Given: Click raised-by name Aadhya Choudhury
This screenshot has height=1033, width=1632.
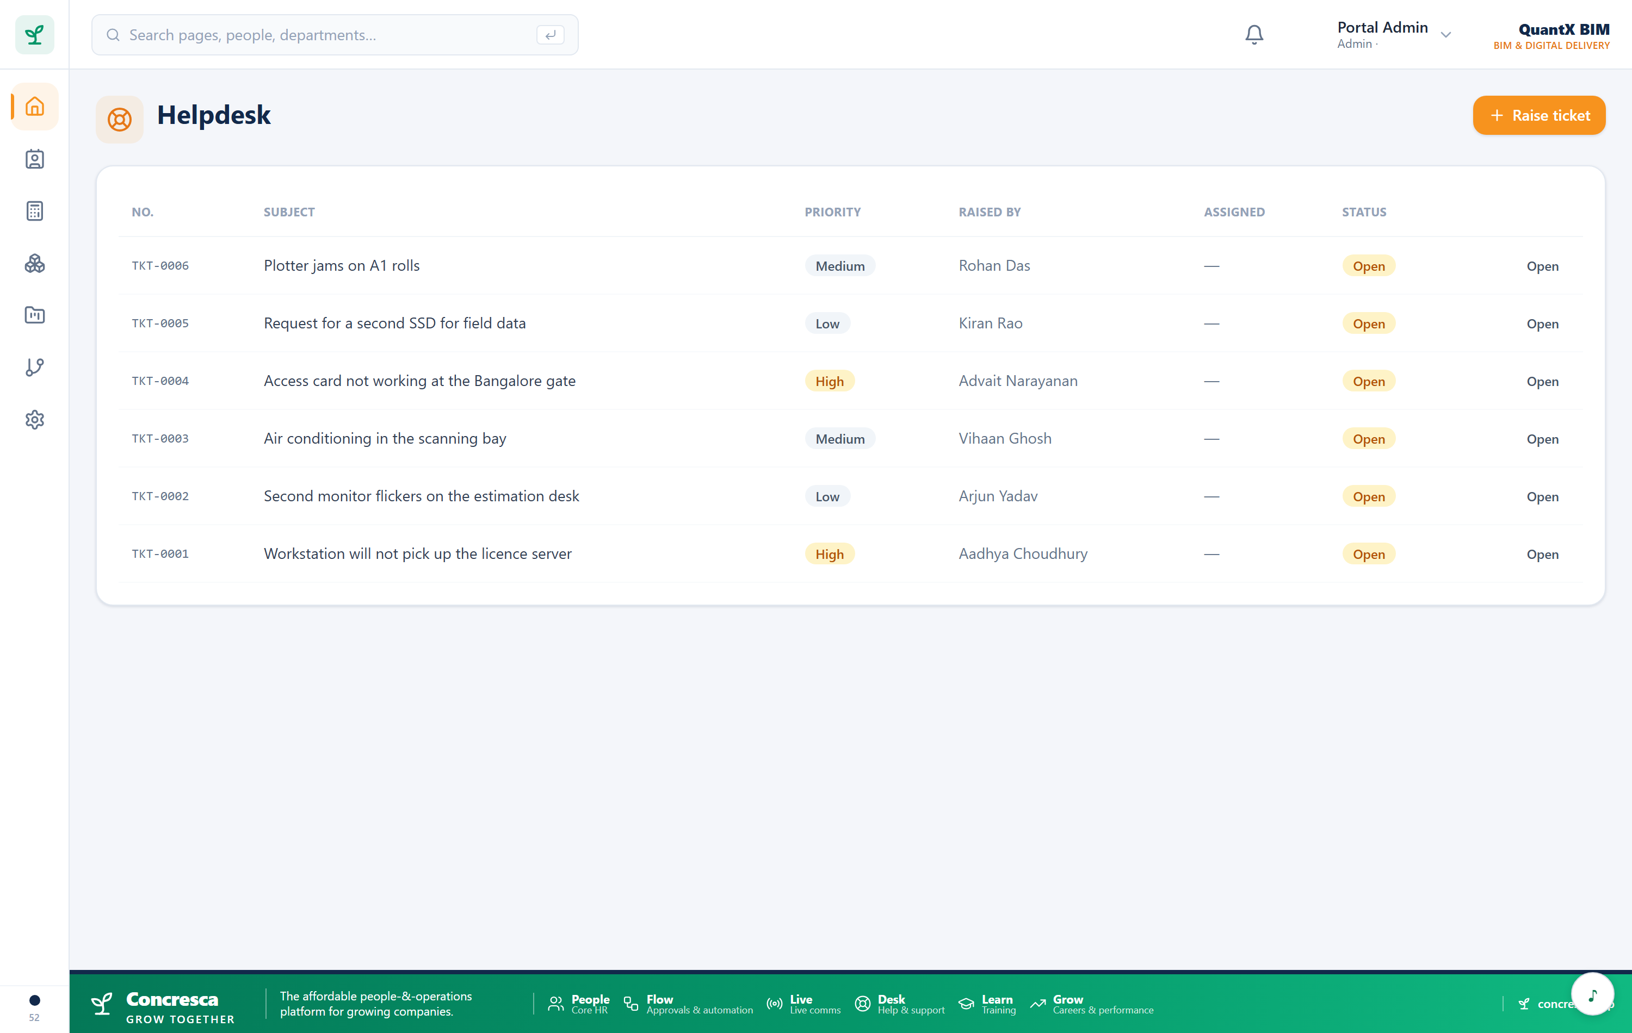Looking at the screenshot, I should click(x=1023, y=553).
